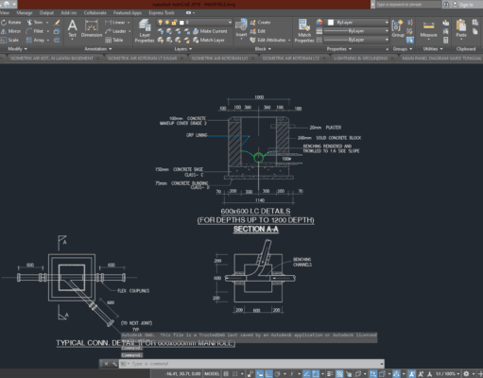The height and width of the screenshot is (378, 483).
Task: Toggle drawing grid display in status bar
Action: 226,374
